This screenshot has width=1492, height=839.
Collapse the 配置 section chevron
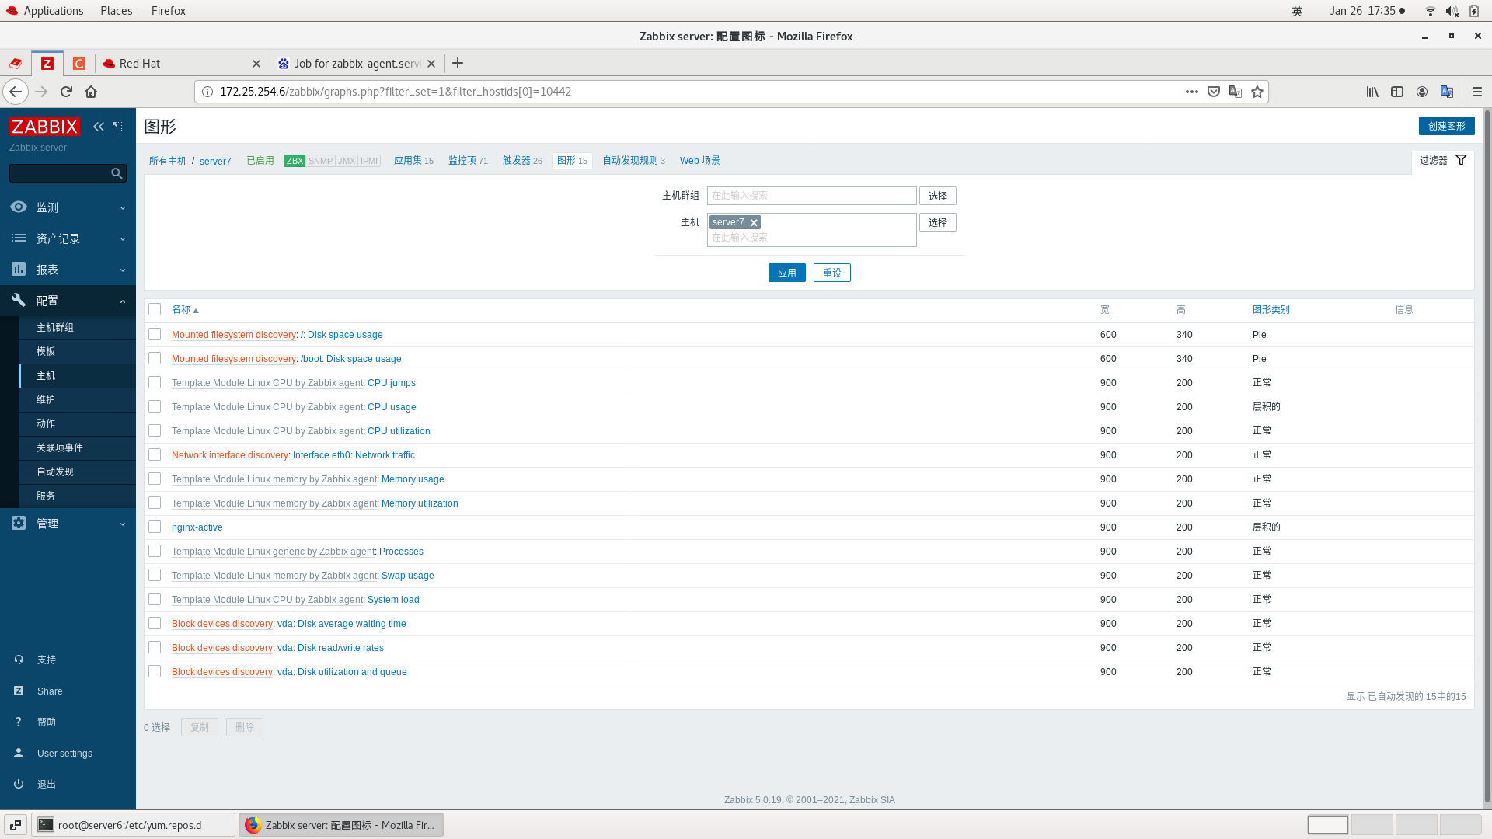click(x=122, y=301)
